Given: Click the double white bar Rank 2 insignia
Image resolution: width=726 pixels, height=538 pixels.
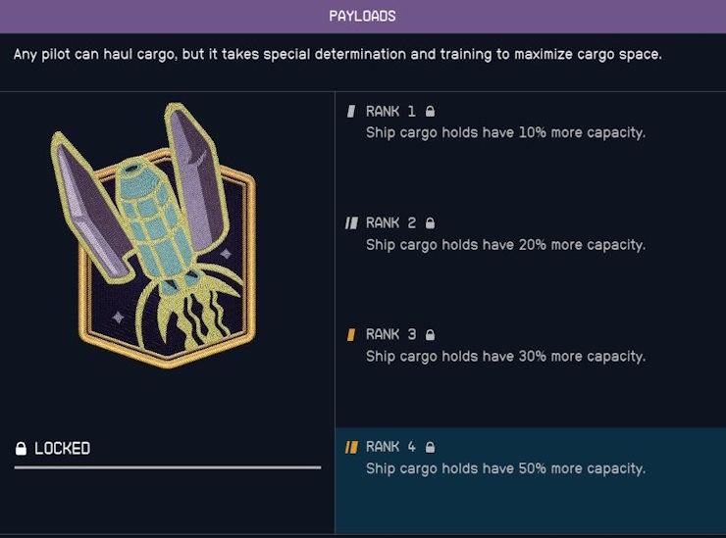Looking at the screenshot, I should tap(351, 223).
